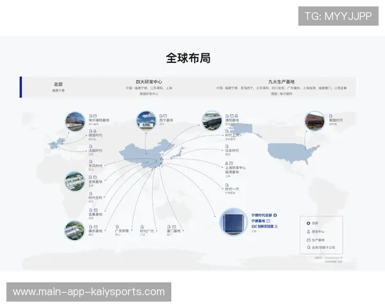Click the 宜宾基地 label

pos(96,182)
